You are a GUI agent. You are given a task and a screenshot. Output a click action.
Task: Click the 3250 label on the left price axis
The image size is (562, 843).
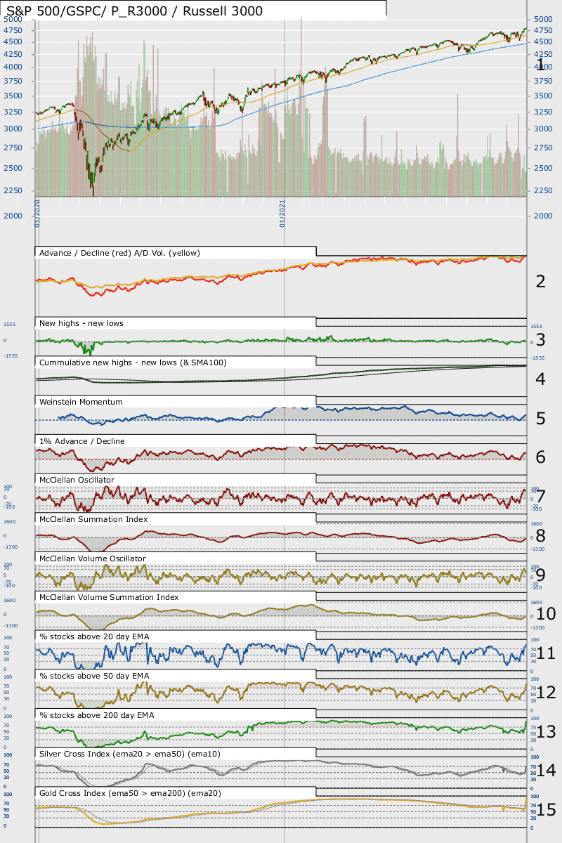coord(13,112)
